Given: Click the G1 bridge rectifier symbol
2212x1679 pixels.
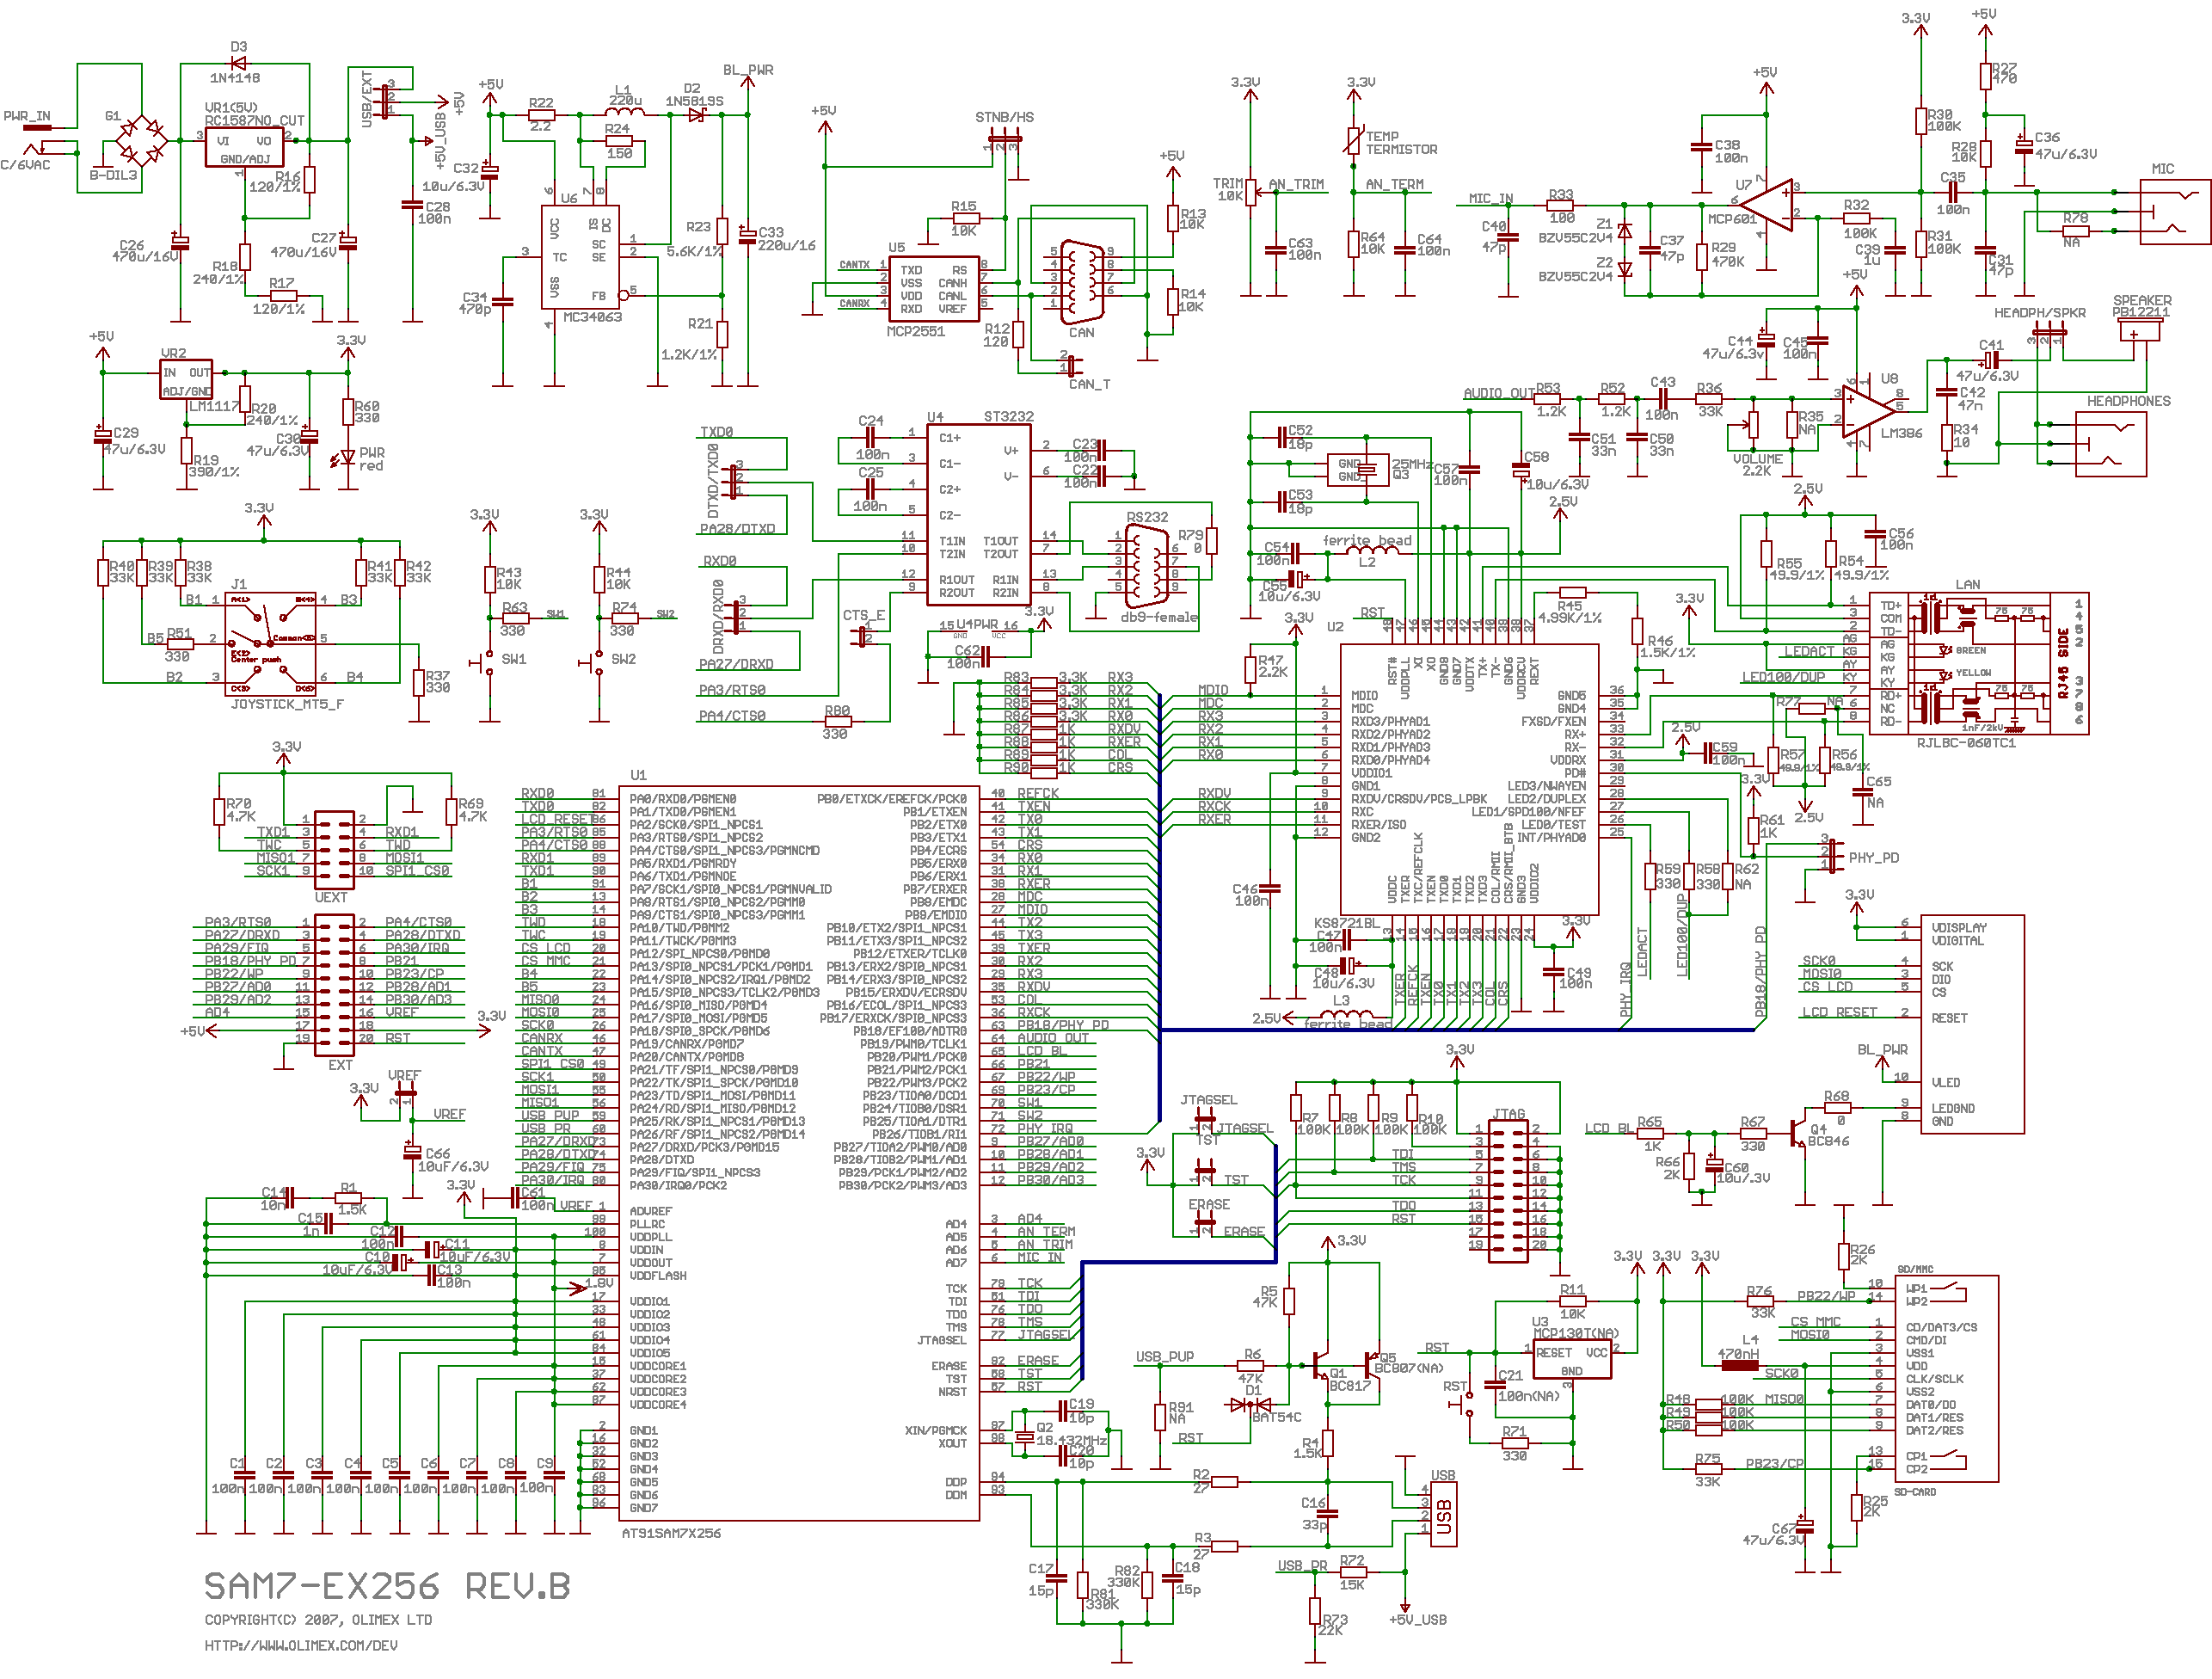Looking at the screenshot, I should tap(142, 140).
